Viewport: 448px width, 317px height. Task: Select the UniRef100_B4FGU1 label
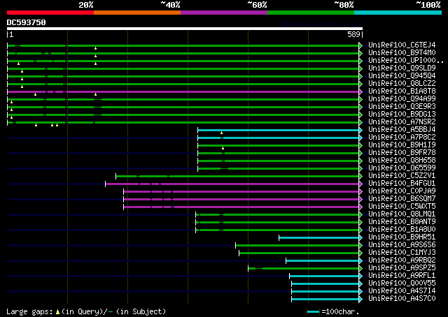(x=402, y=184)
